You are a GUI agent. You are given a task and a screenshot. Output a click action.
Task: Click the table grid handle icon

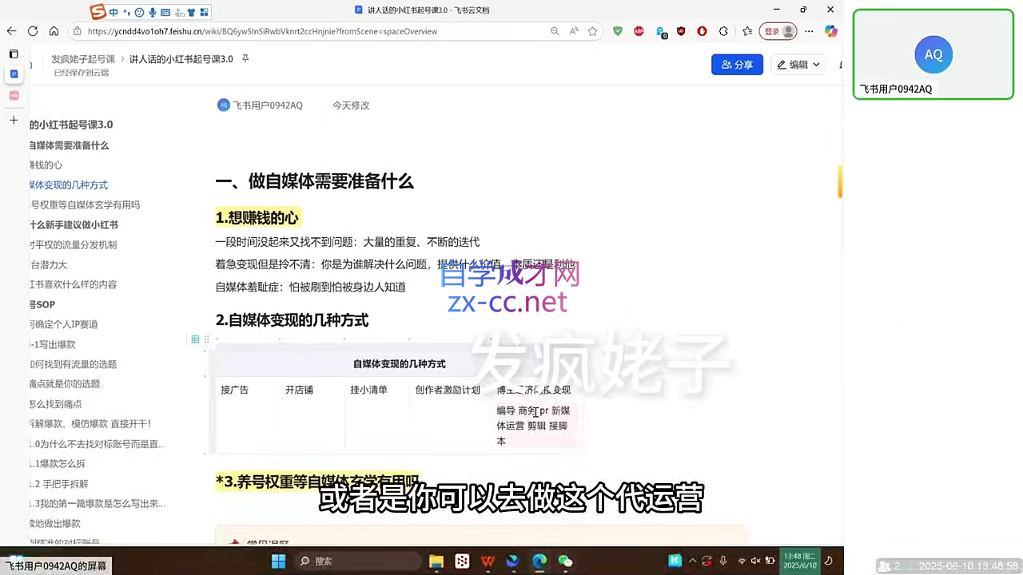[x=195, y=339]
